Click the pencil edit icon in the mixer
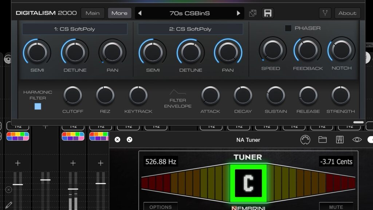Image resolution: width=373 pixels, height=210 pixels. 9,205
